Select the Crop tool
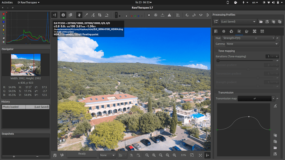Image resolution: width=285 pixels, height=160 pixels. (100, 15)
